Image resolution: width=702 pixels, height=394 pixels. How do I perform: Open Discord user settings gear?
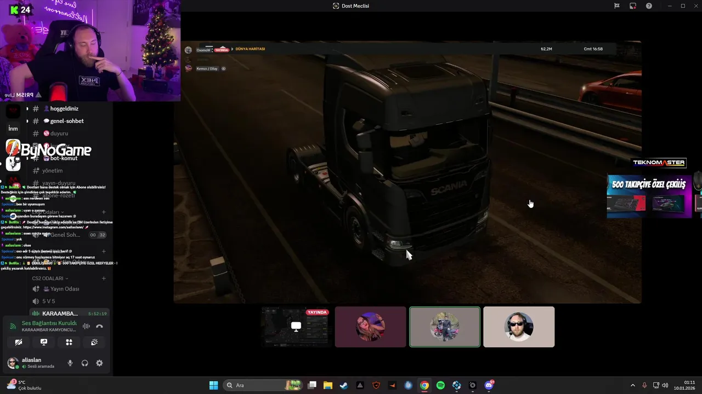tap(99, 363)
